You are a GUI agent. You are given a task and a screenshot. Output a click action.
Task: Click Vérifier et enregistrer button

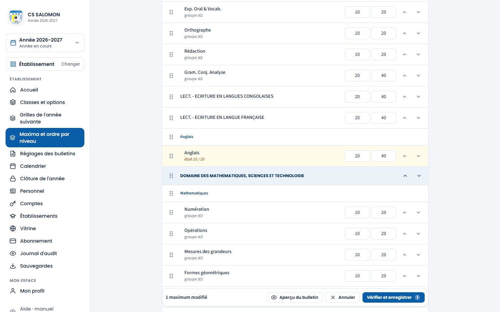pyautogui.click(x=393, y=297)
